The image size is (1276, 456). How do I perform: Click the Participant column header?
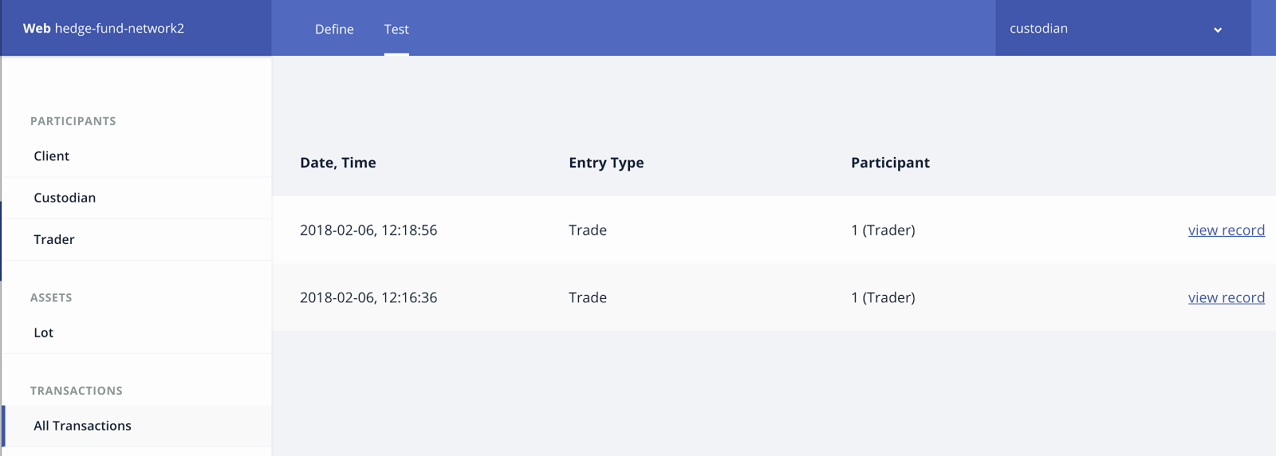890,163
